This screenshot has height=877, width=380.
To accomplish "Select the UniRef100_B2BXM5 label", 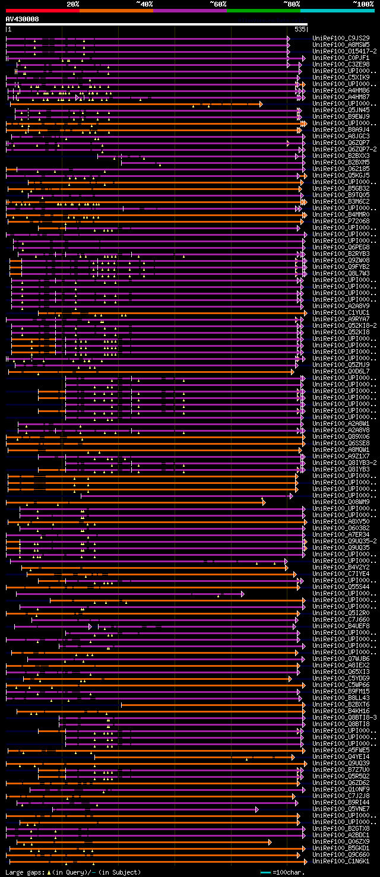I will [341, 162].
